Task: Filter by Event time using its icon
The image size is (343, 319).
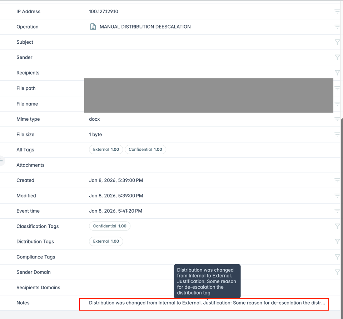Action: click(337, 211)
